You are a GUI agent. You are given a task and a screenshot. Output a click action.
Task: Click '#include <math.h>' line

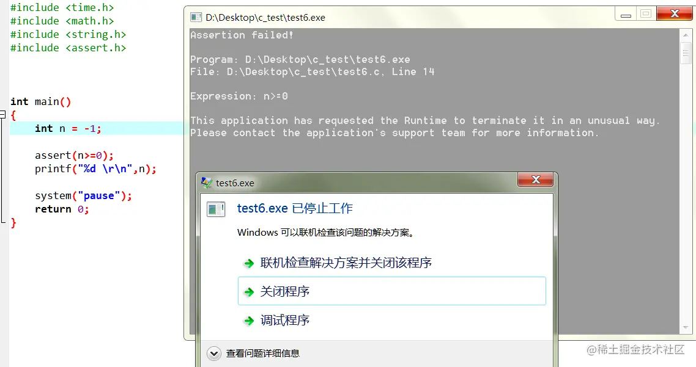tap(62, 21)
